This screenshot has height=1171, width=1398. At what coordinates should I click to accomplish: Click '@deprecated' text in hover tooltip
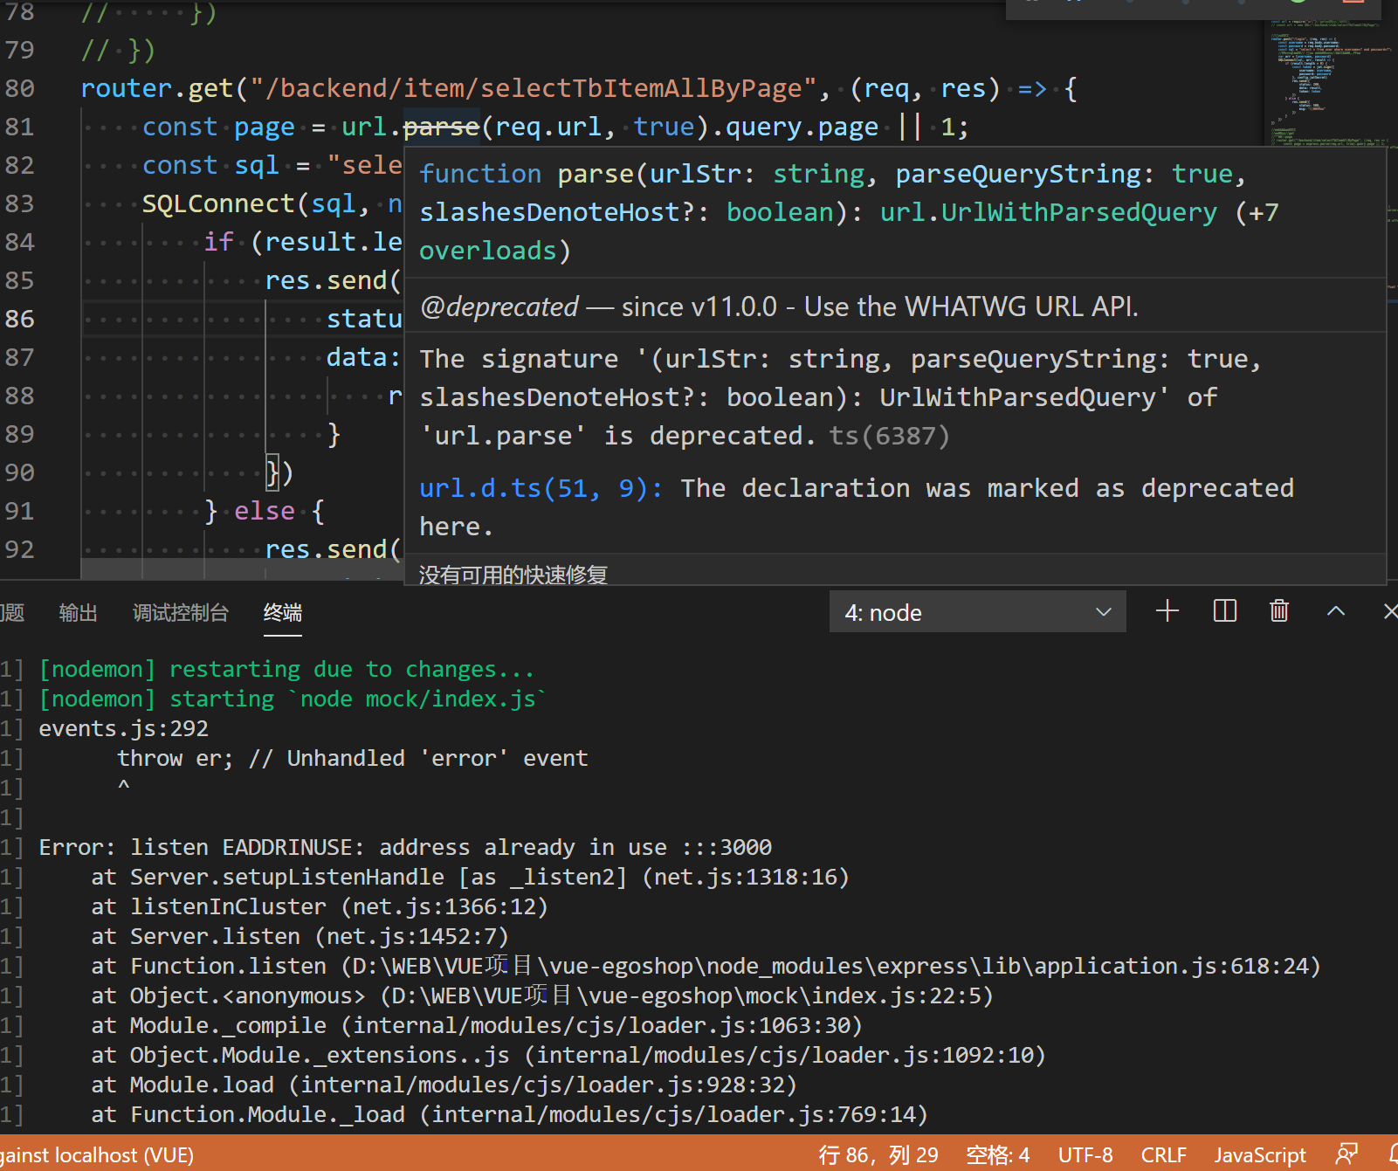(x=499, y=307)
